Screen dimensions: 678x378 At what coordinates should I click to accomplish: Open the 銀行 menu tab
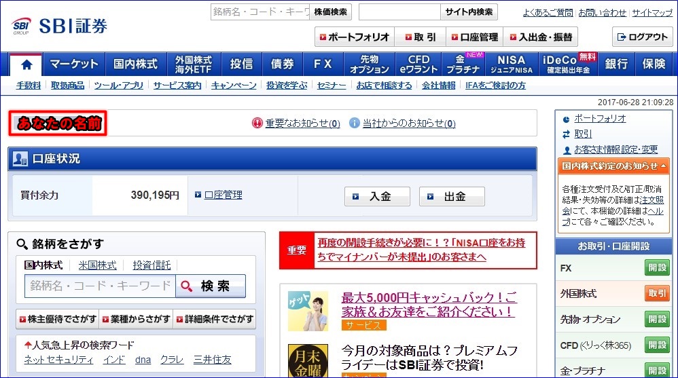pos(616,64)
